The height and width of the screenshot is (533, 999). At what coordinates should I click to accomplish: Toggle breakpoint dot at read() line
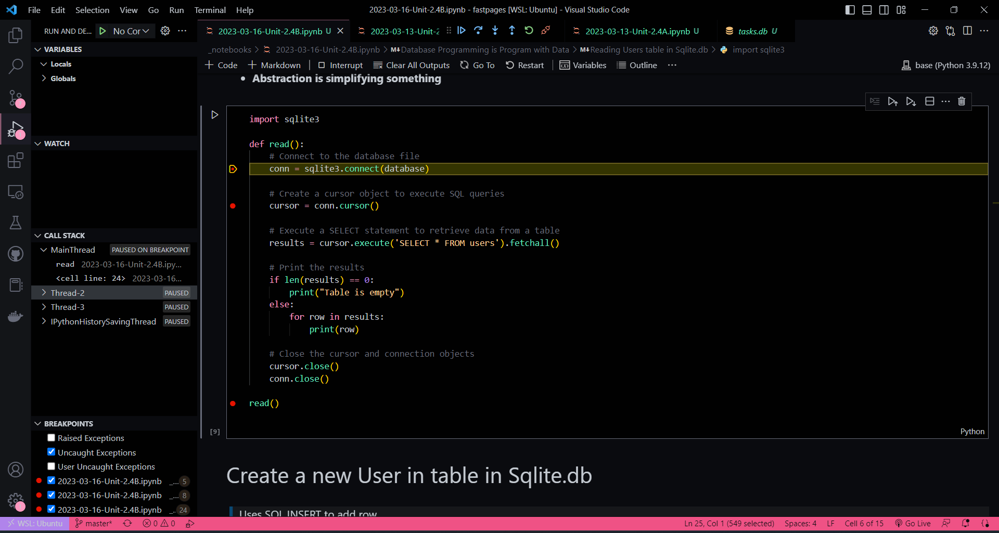pos(233,404)
